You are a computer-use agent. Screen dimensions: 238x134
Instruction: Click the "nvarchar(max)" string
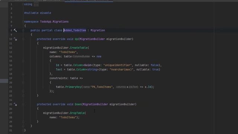122,70
